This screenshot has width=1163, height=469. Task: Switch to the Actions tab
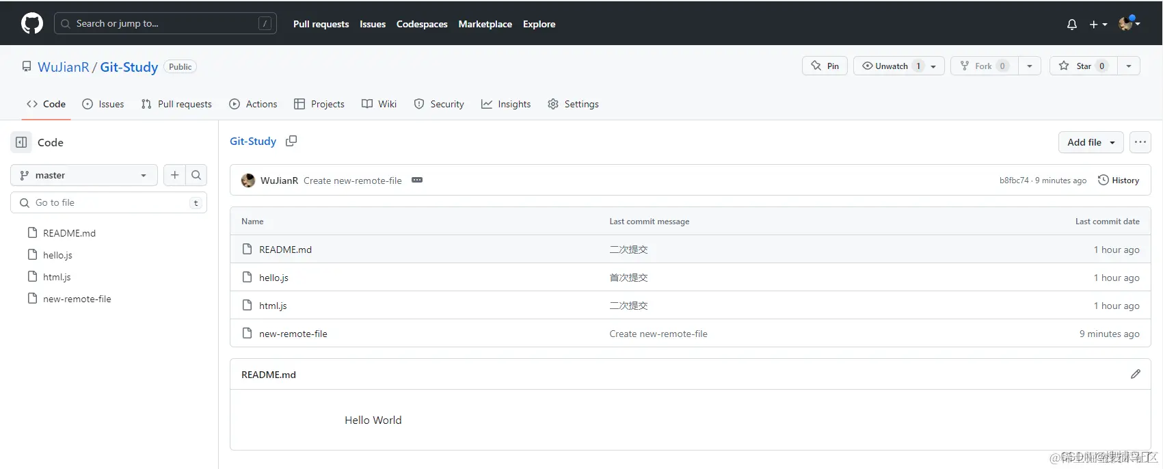click(253, 104)
